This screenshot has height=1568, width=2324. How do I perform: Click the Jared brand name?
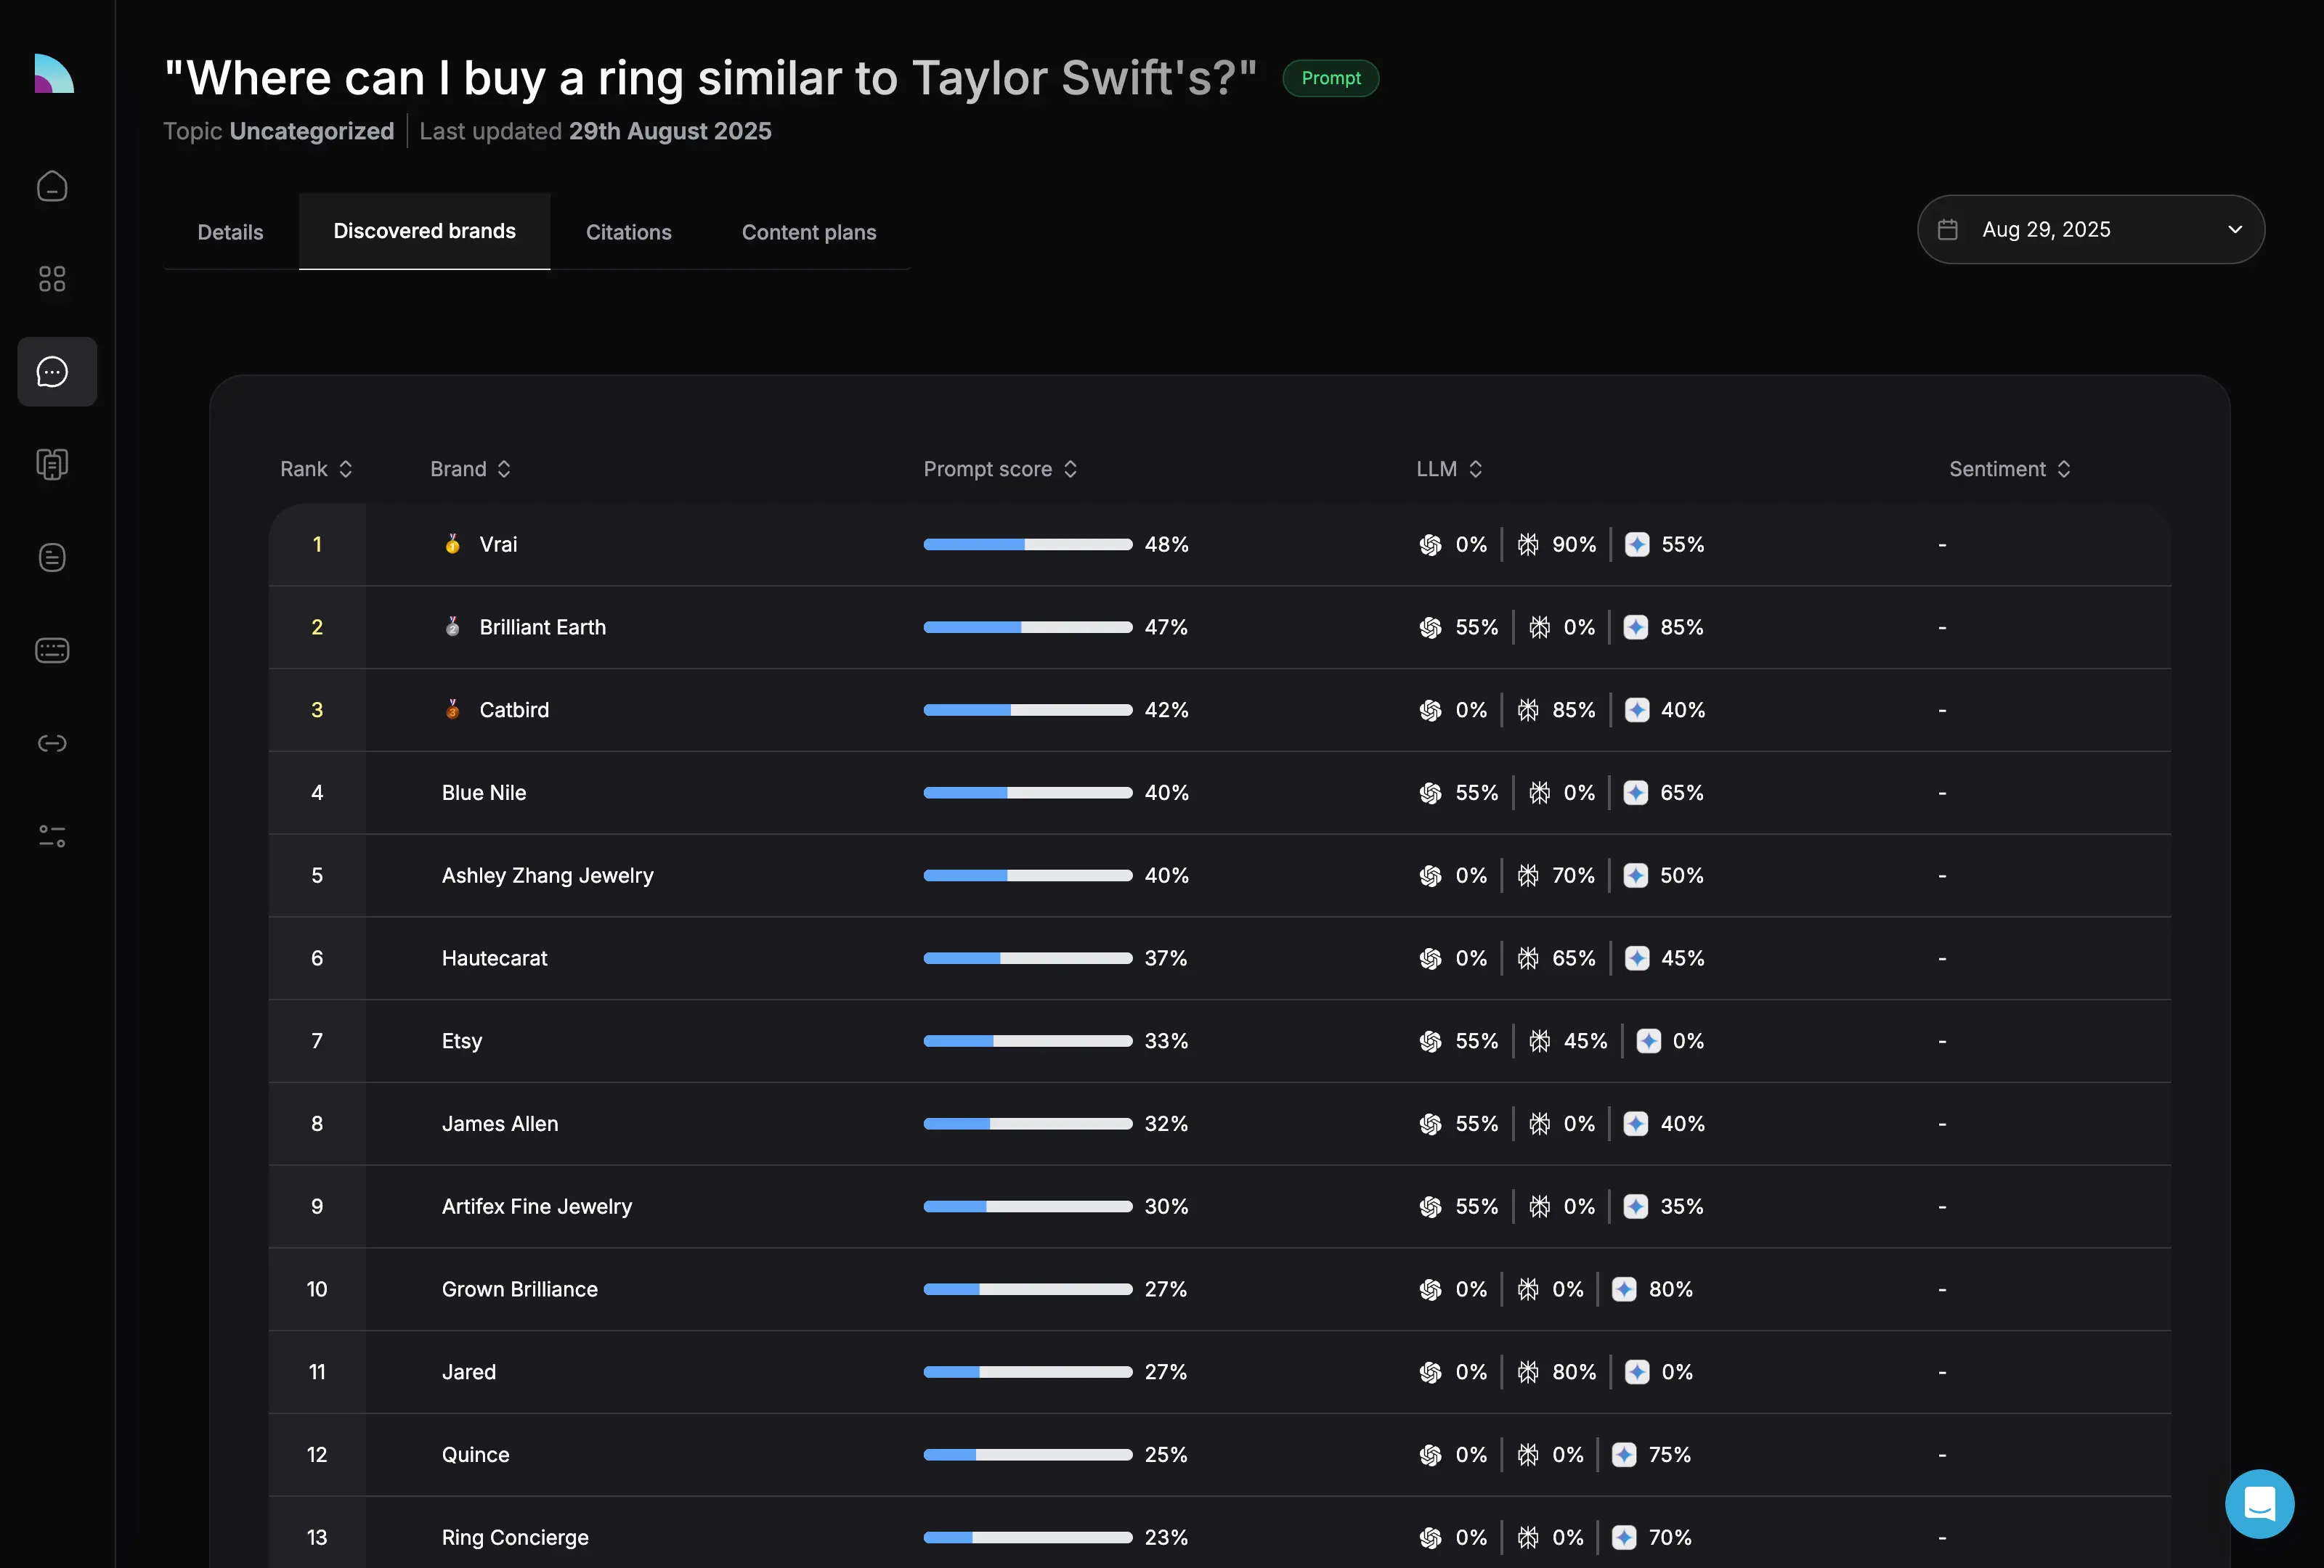pyautogui.click(x=468, y=1372)
